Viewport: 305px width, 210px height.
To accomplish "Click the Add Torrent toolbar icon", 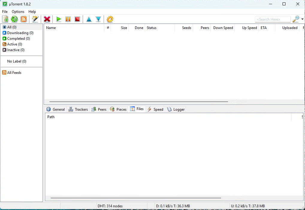I will pos(5,19).
